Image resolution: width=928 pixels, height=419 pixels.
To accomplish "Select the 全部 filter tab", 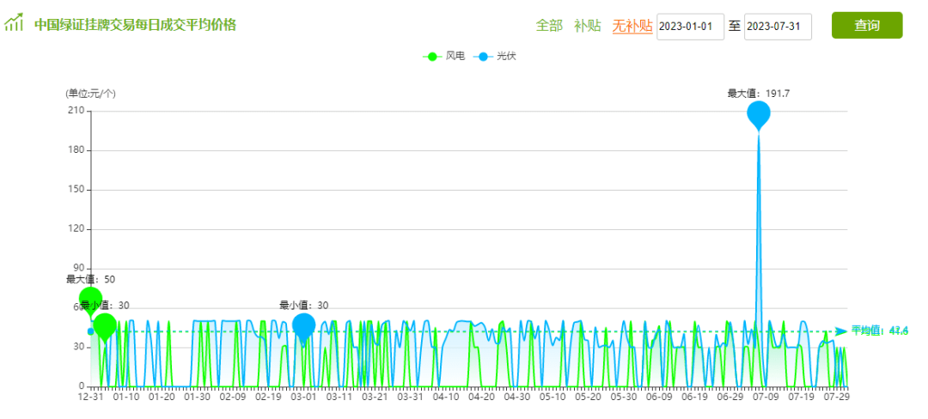I will coord(548,26).
